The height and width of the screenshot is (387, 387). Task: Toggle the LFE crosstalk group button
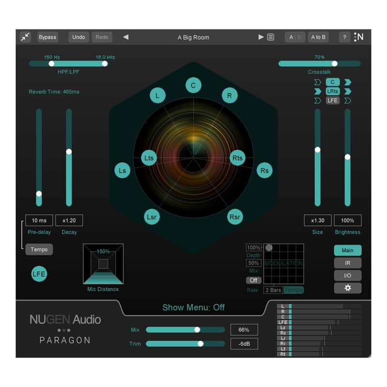pos(332,101)
